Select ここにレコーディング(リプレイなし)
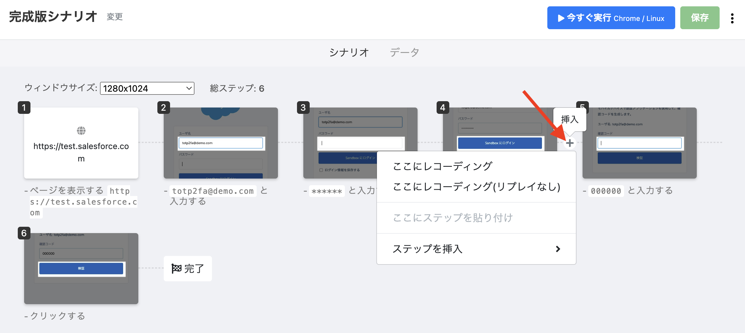Image resolution: width=745 pixels, height=333 pixels. coord(476,187)
